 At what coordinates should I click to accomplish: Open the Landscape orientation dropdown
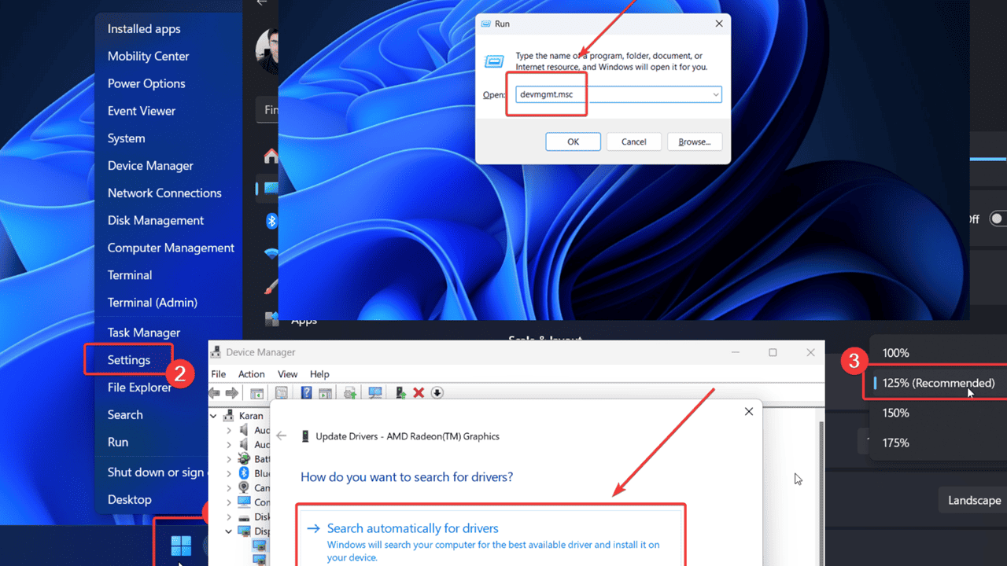coord(973,500)
